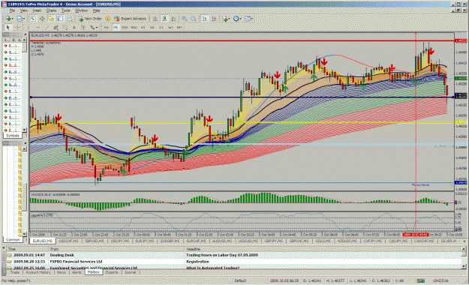469x285 pixels.
Task: Open the FXPRO 'Registration' mail message
Action: 234,262
